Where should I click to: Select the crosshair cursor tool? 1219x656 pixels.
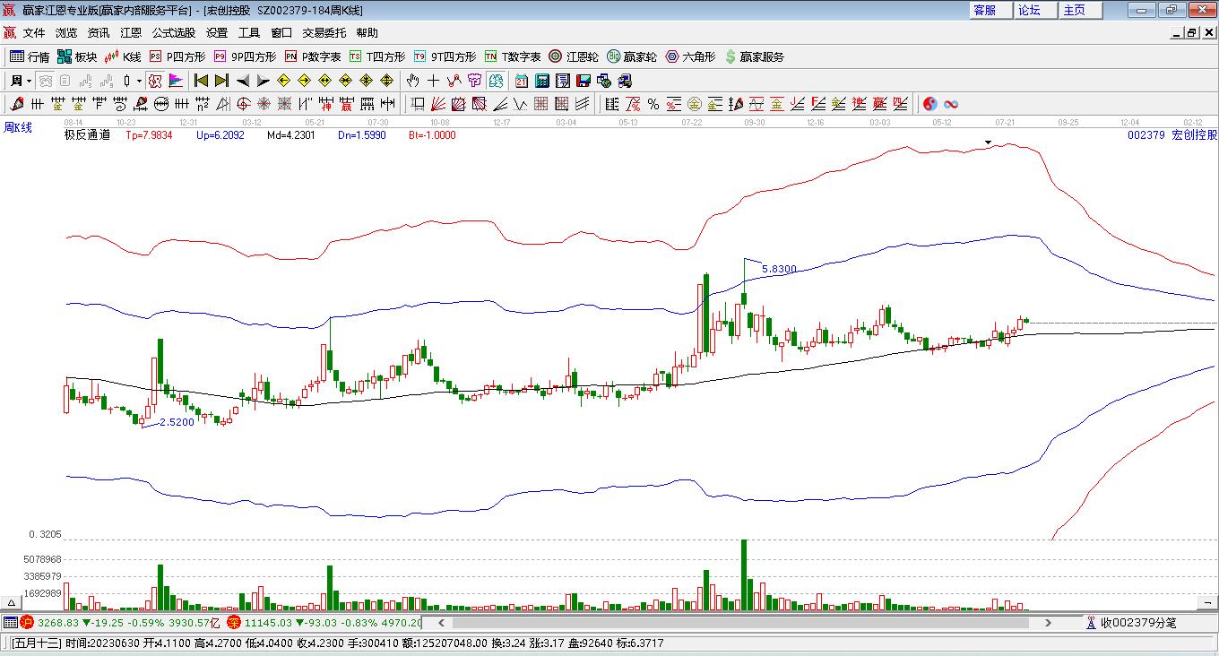434,81
